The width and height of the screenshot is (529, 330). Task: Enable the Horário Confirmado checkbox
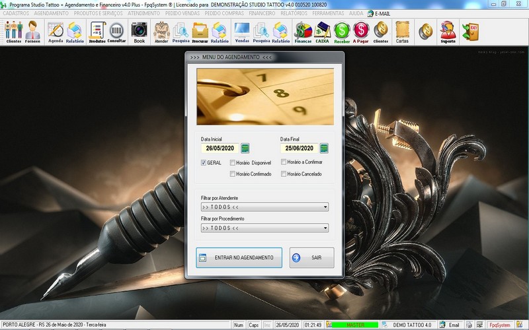[233, 174]
